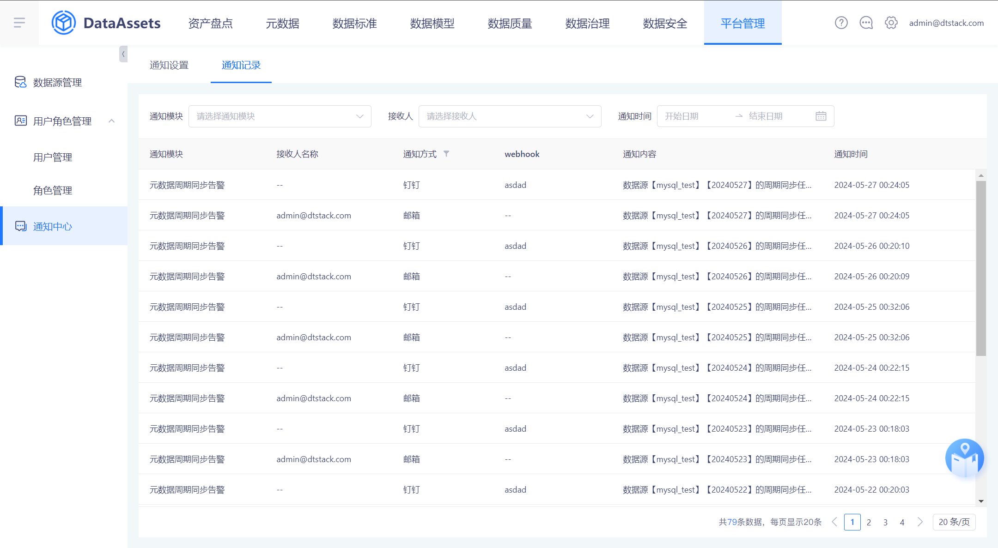Click the 通知中心 message icon
Image resolution: width=998 pixels, height=548 pixels.
[20, 226]
